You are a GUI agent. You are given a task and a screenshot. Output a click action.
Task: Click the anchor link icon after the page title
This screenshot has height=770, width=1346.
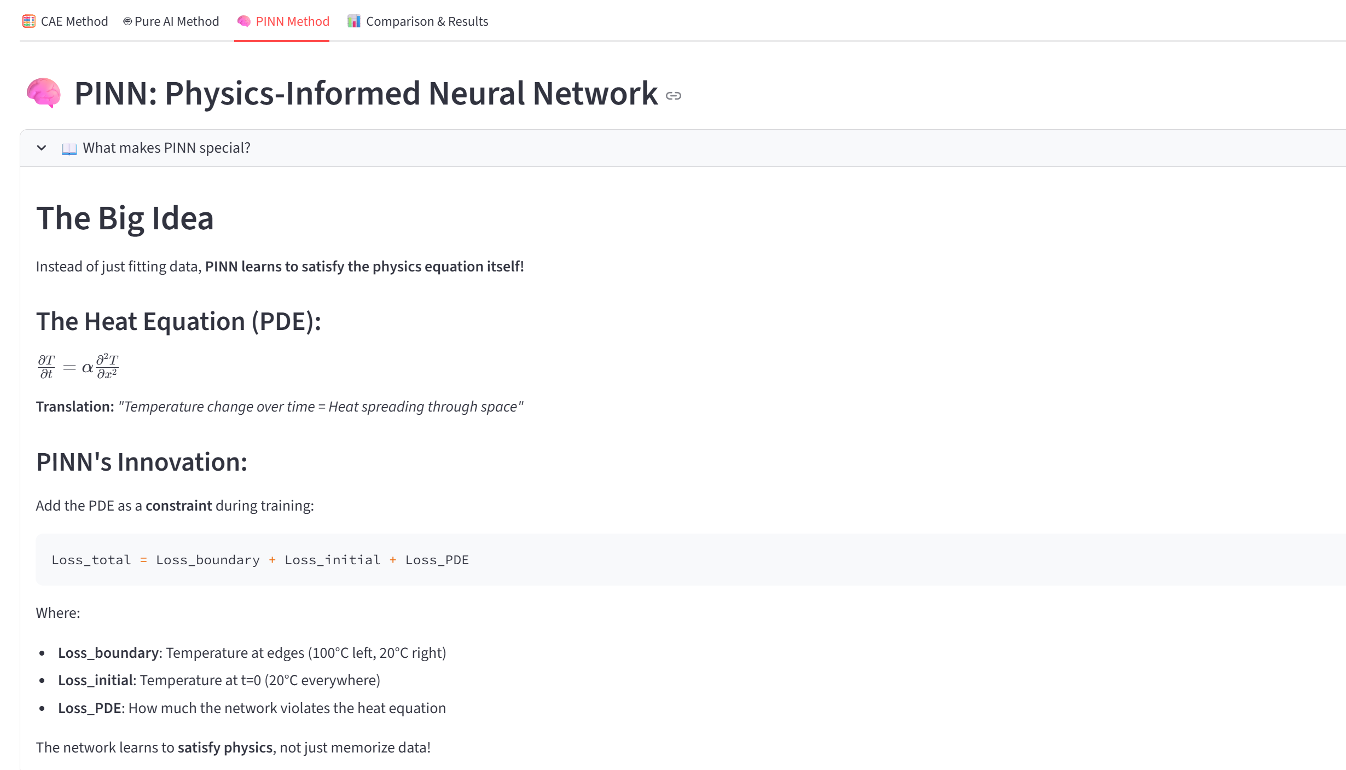tap(674, 96)
